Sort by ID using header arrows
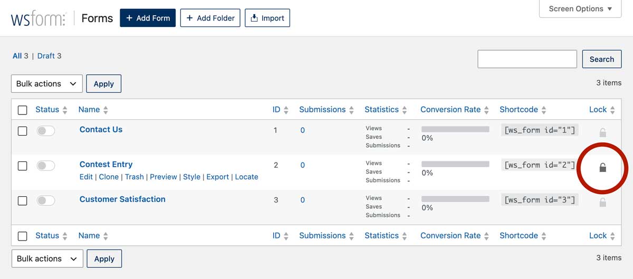This screenshot has height=279, width=633. (286, 110)
